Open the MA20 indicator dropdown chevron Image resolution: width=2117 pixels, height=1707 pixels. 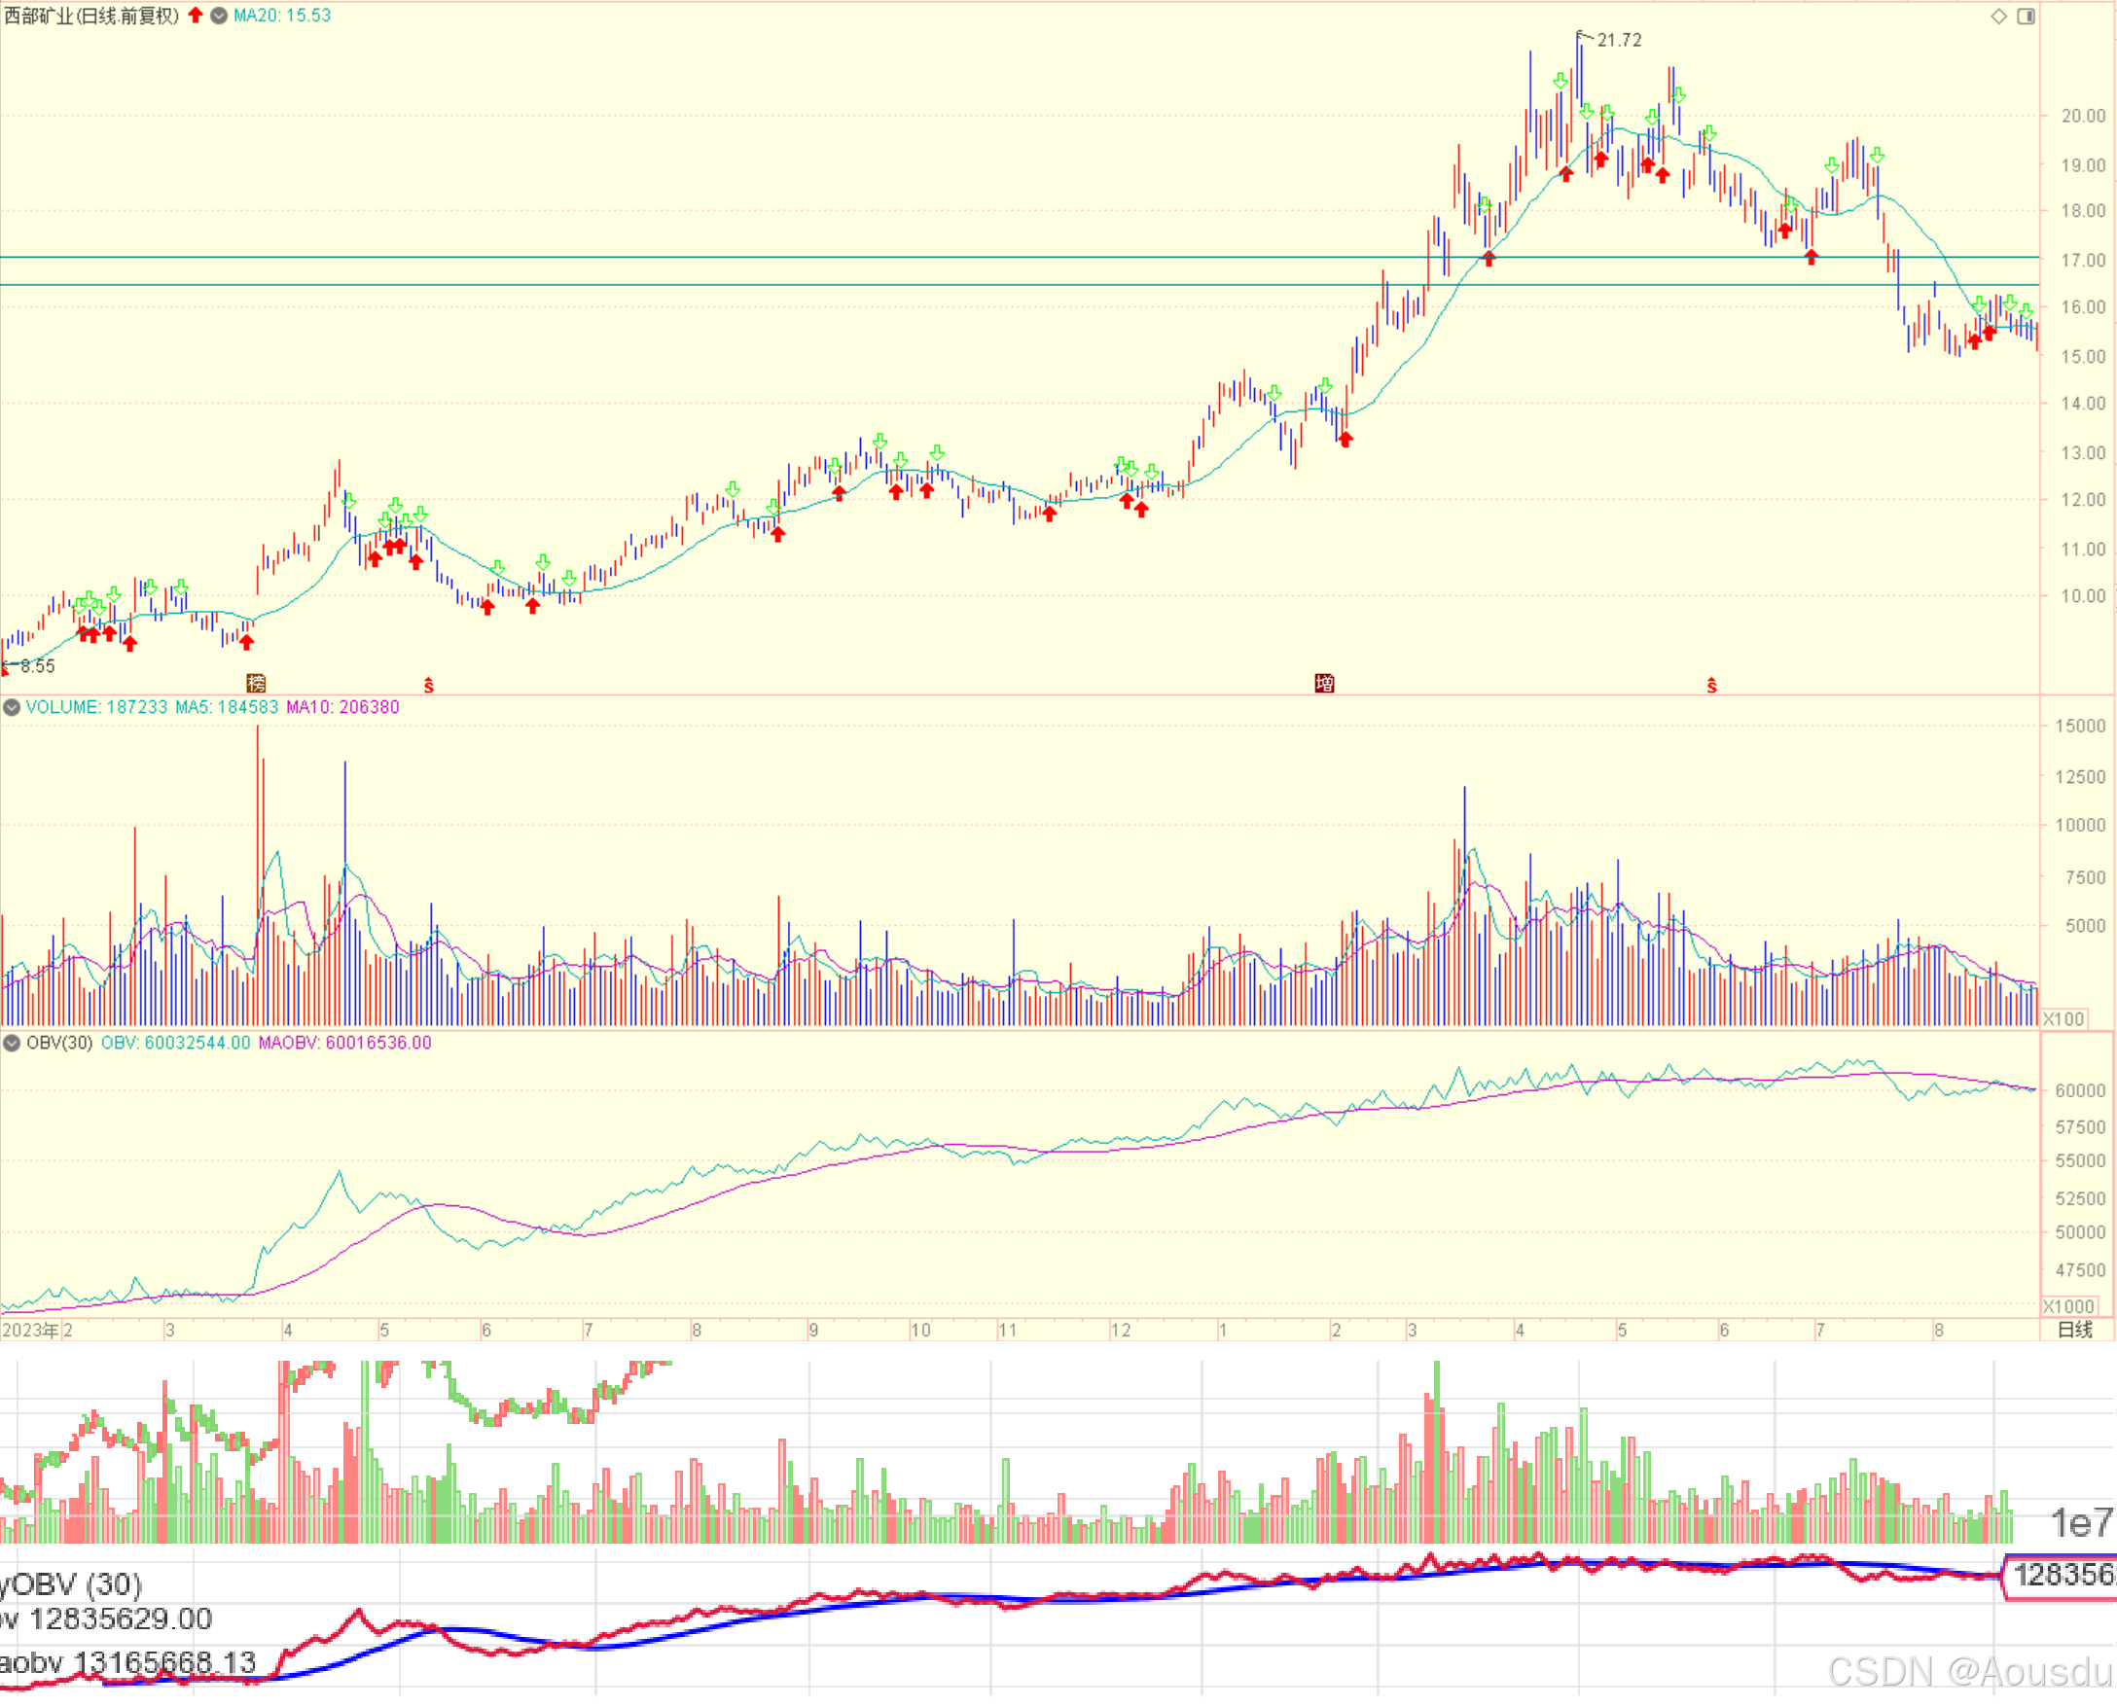click(x=219, y=16)
